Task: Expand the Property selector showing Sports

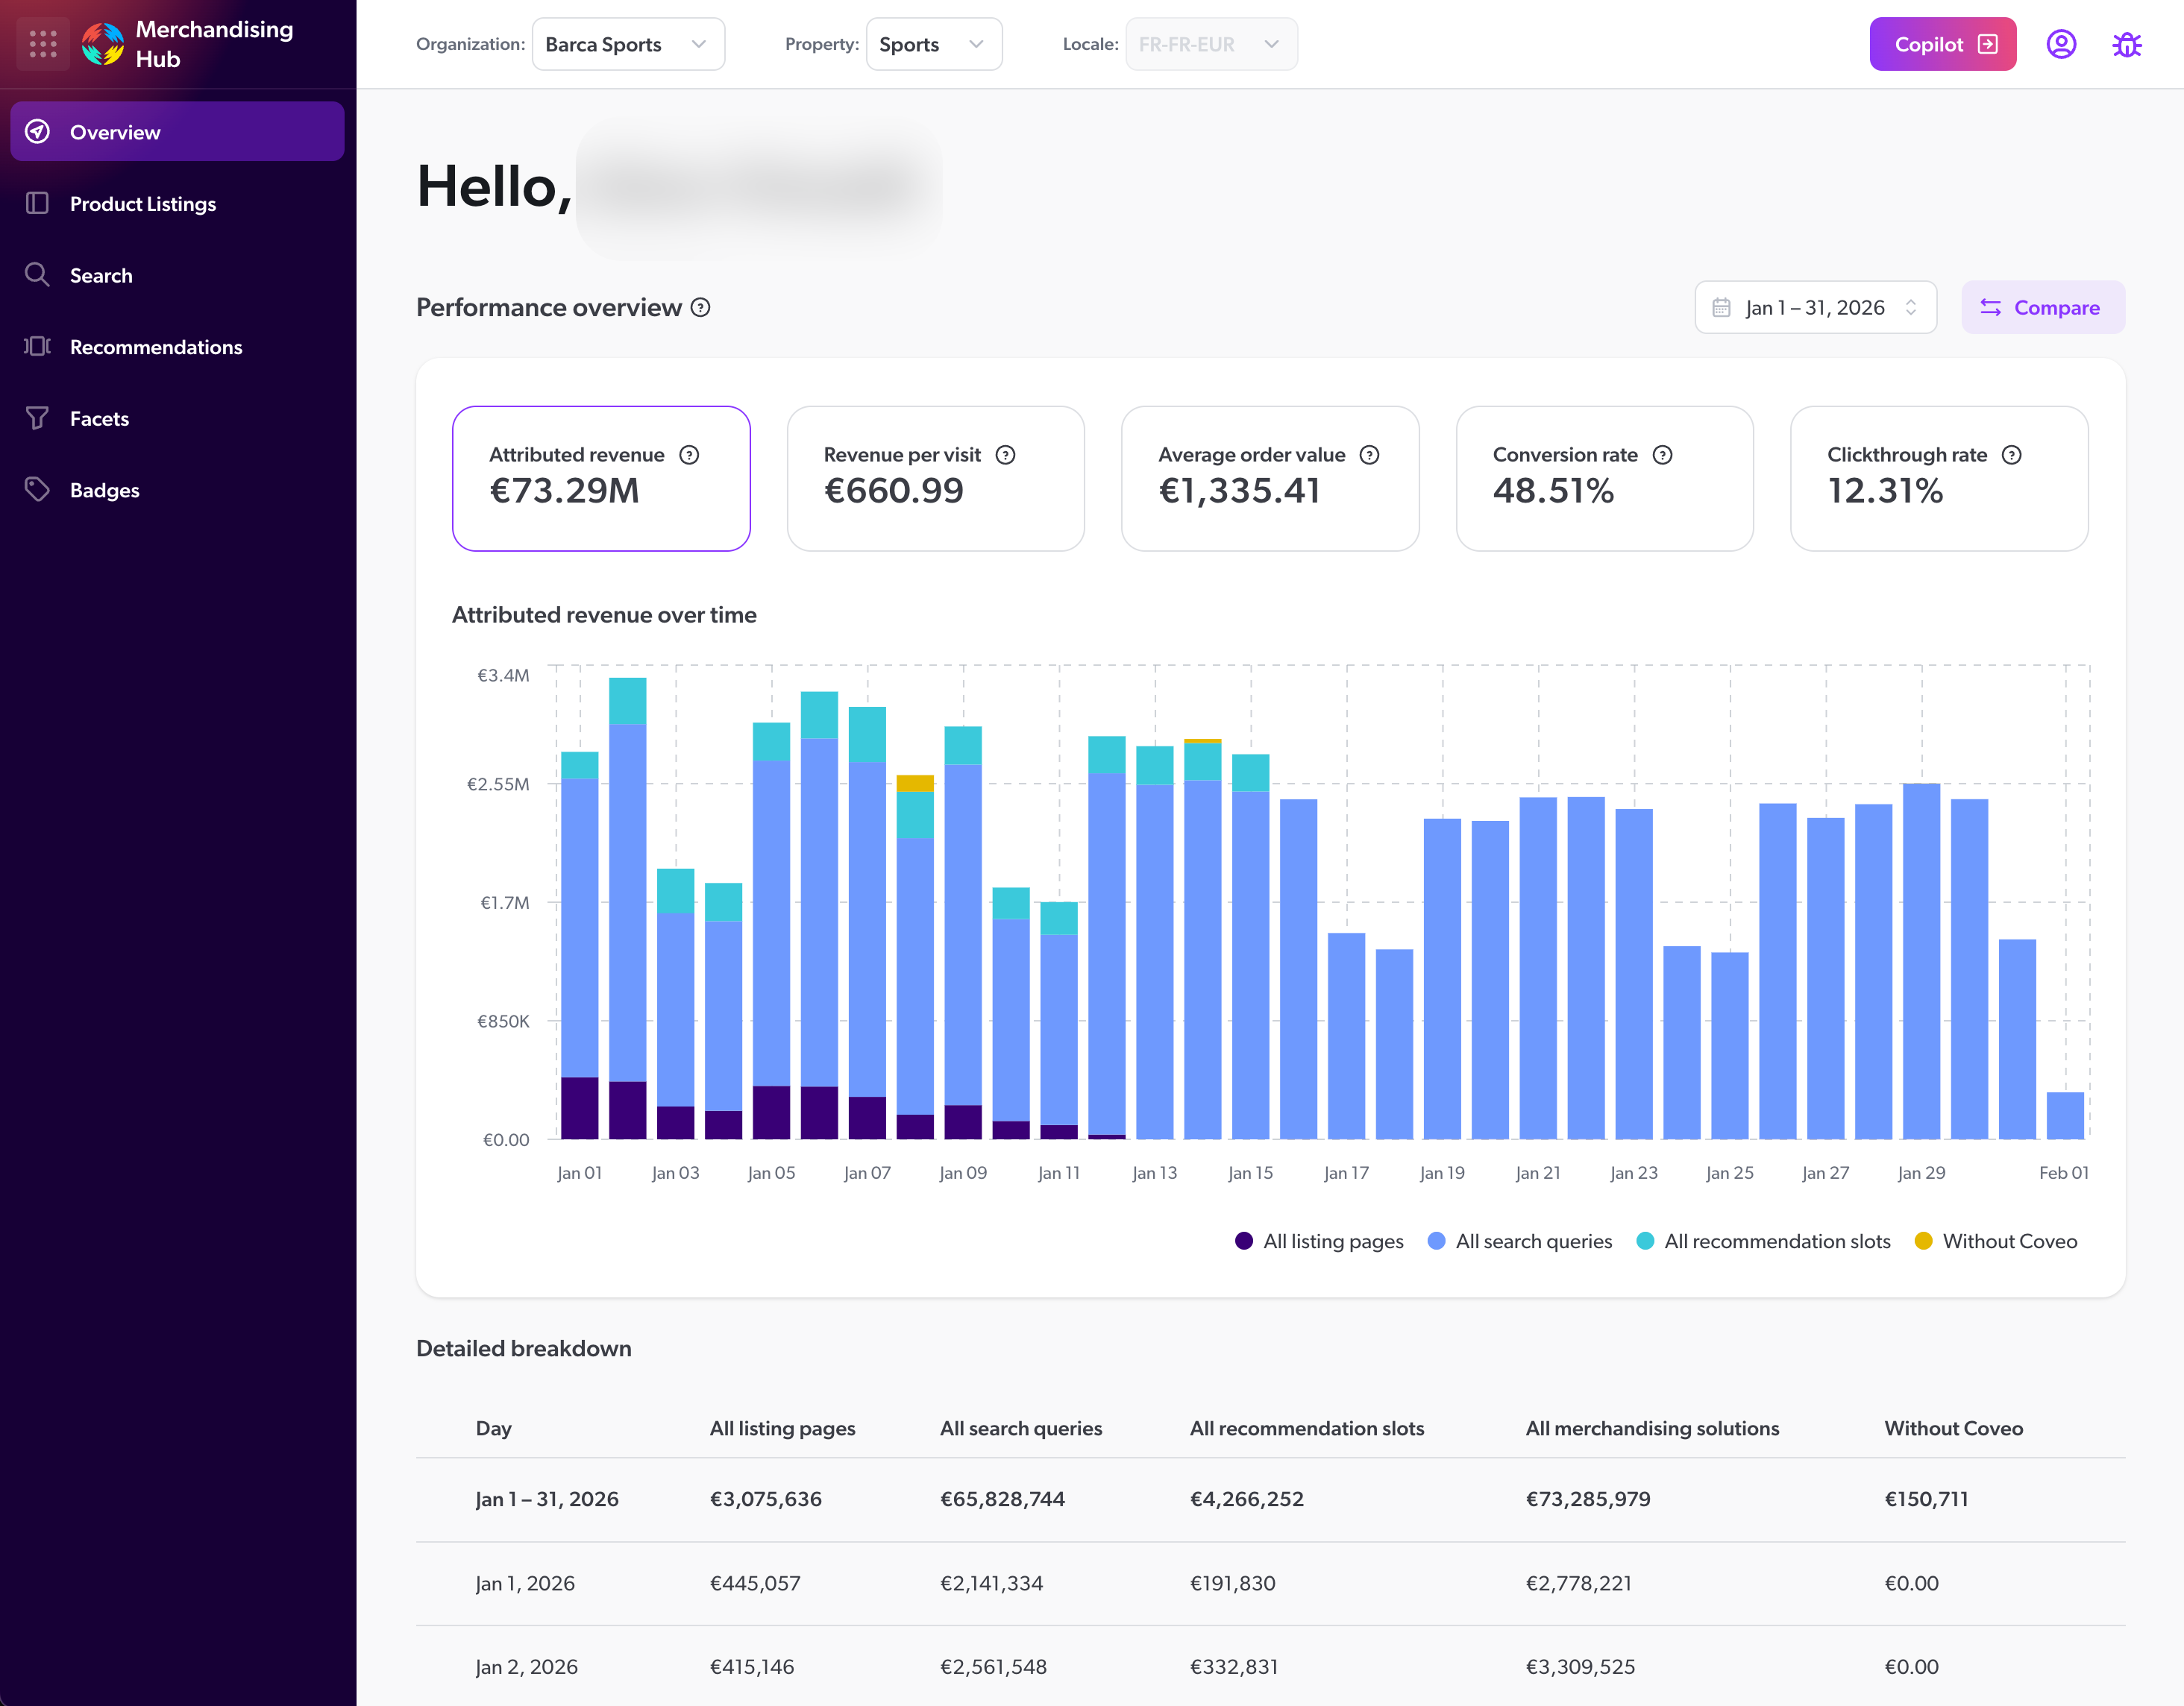Action: 933,44
